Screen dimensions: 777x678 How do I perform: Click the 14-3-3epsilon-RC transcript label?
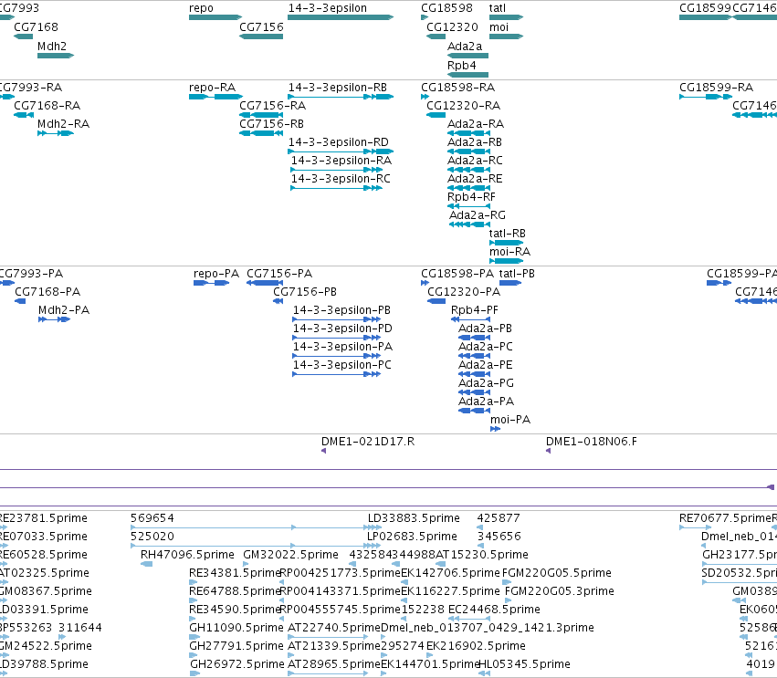(x=341, y=179)
